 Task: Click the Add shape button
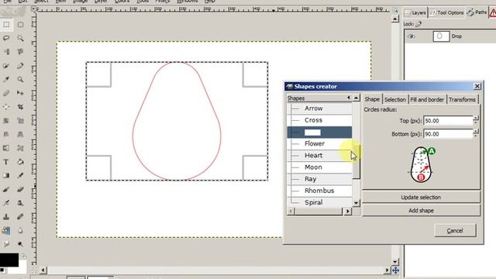click(x=421, y=210)
